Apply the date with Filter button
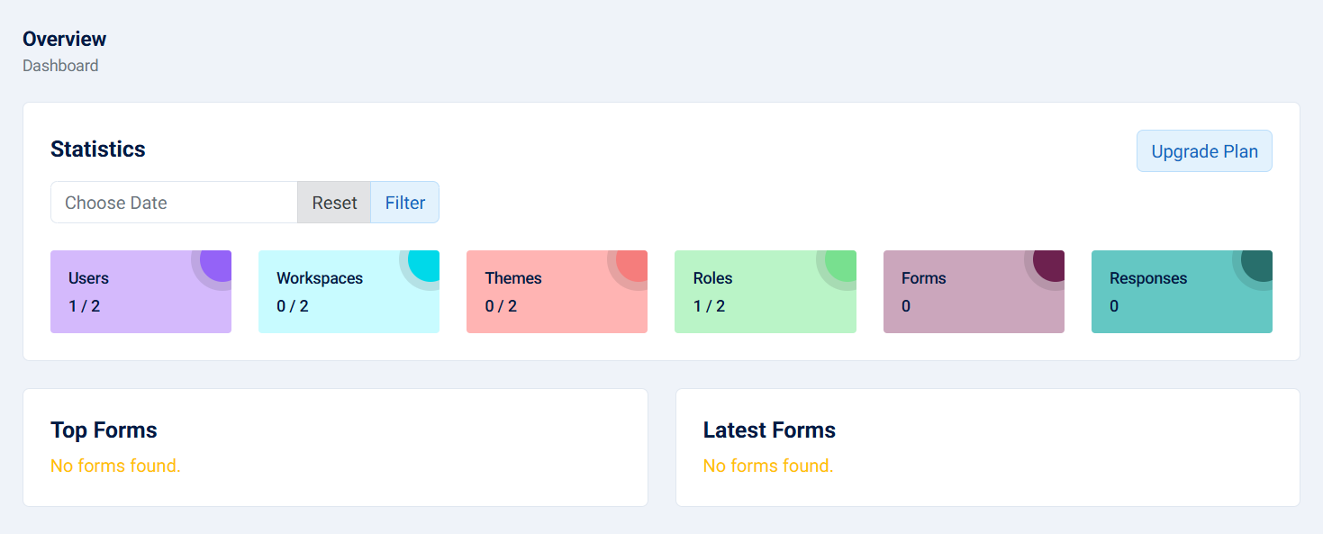The width and height of the screenshot is (1323, 534). [x=404, y=203]
